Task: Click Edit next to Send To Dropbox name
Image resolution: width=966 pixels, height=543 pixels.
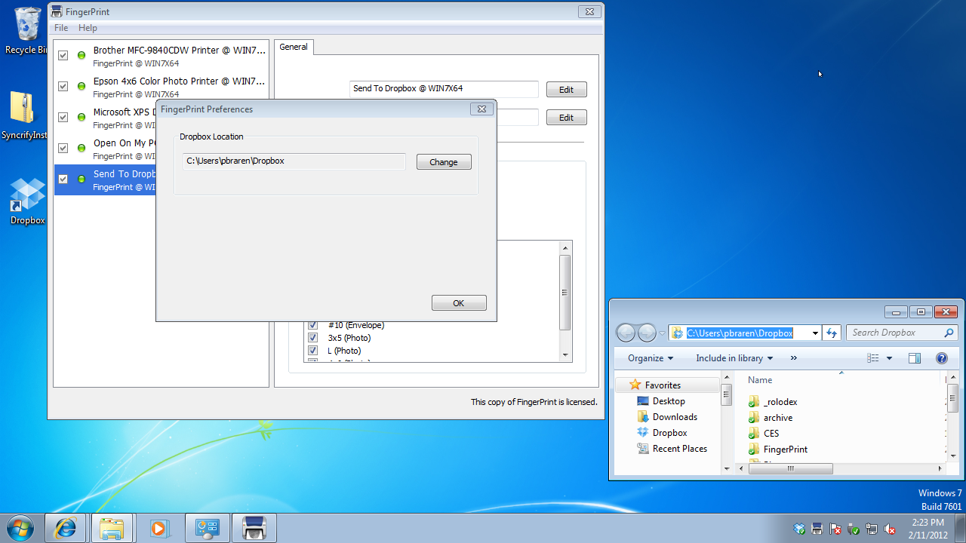Action: (566, 90)
